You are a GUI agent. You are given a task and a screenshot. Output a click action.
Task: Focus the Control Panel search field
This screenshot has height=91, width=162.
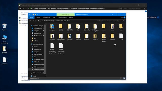[134, 9]
